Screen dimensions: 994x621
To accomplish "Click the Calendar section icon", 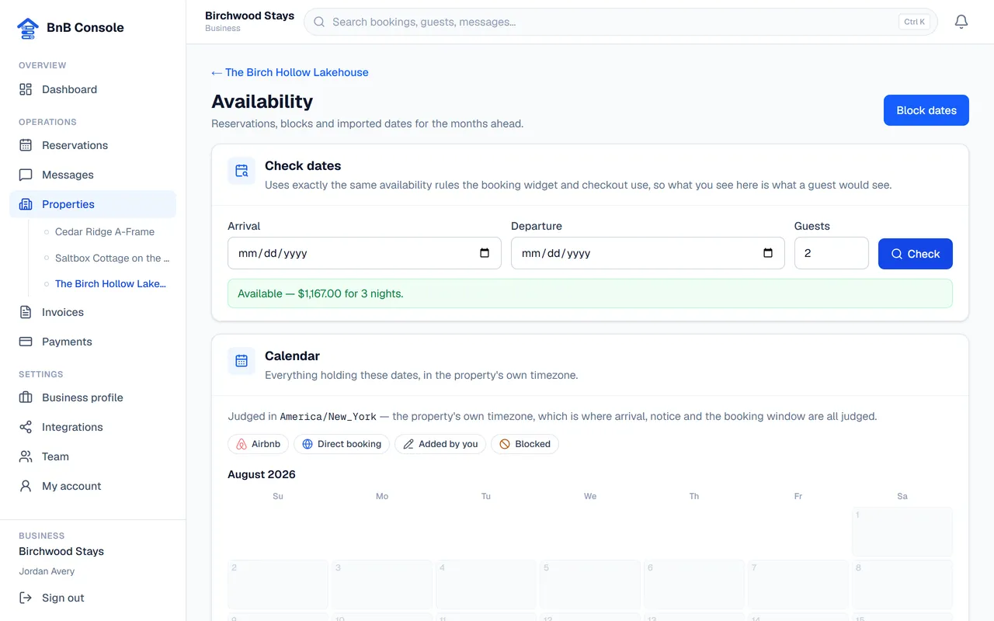I will click(x=242, y=361).
